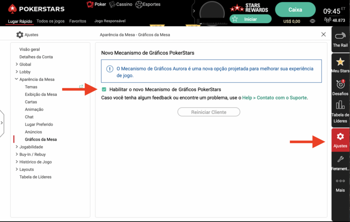The height and width of the screenshot is (222, 350).
Task: Select Gráficos da Mesa item
Action: click(x=41, y=140)
